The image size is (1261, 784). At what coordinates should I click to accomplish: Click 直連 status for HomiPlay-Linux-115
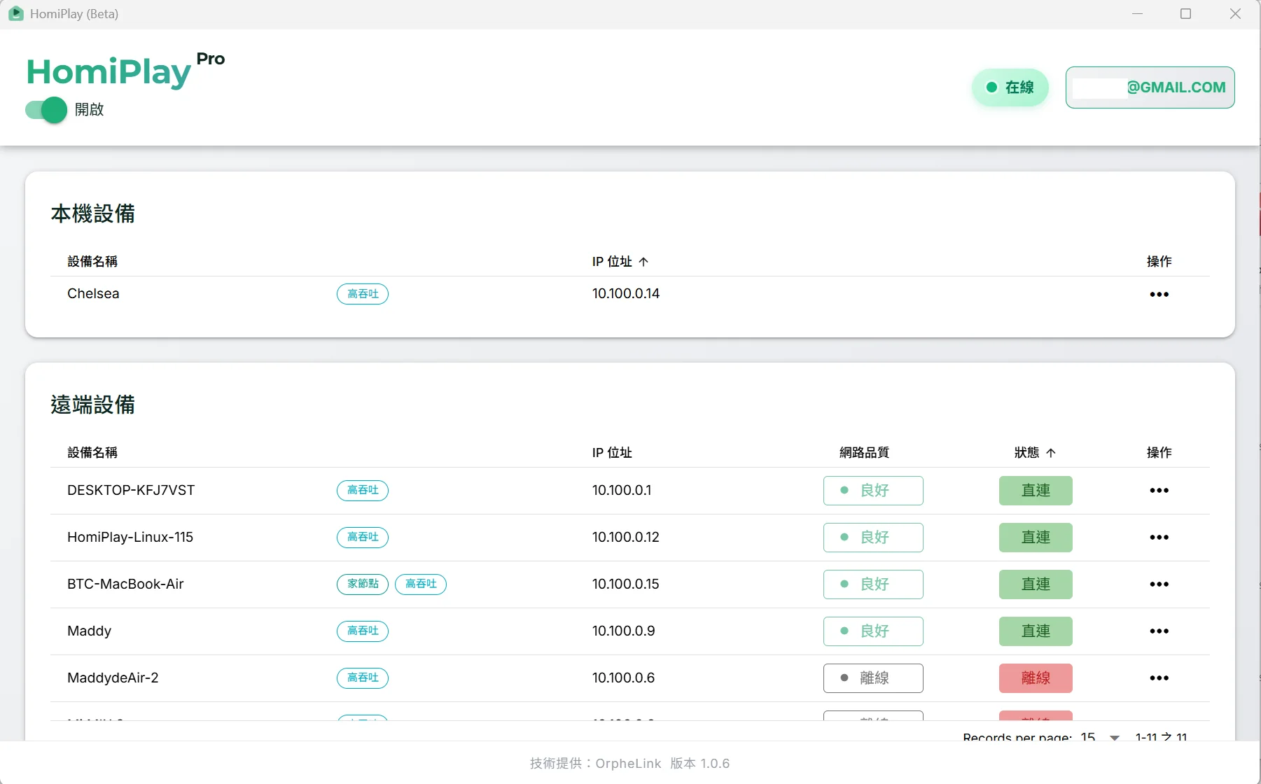coord(1036,538)
